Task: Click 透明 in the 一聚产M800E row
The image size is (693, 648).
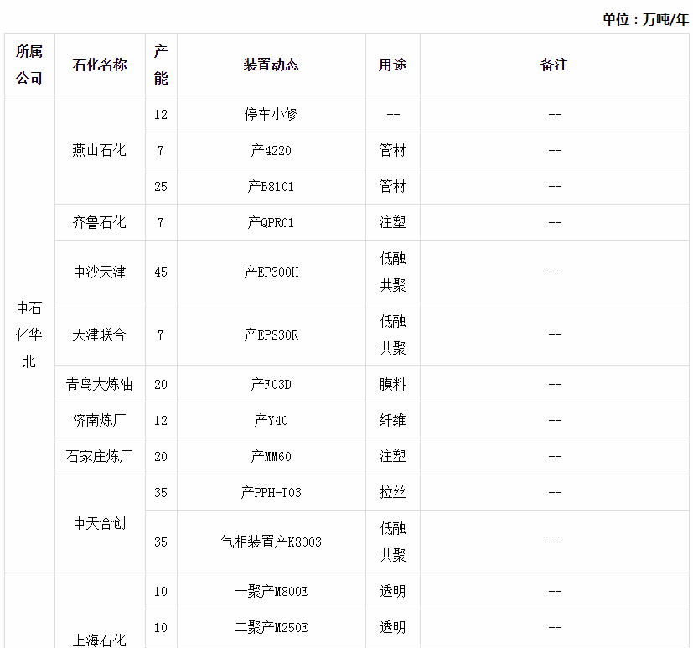Action: pos(392,592)
